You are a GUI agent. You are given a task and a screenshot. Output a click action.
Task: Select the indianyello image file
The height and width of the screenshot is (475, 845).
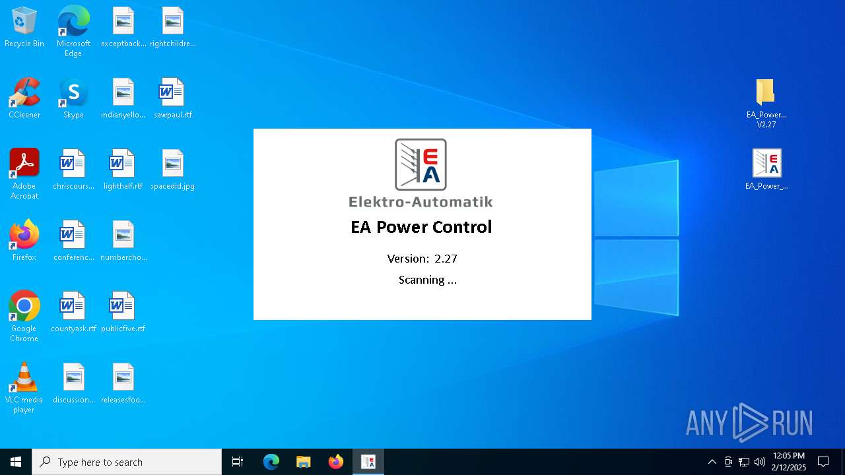[x=123, y=99]
